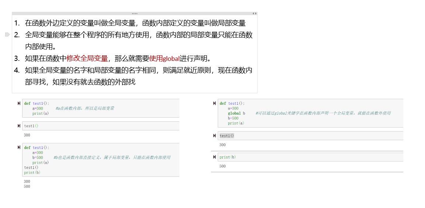425x208 pixels.
Task: Click def test1(): line in global b cell
Action: pyautogui.click(x=232, y=104)
